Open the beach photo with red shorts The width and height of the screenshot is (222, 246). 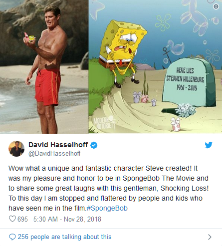click(44, 67)
